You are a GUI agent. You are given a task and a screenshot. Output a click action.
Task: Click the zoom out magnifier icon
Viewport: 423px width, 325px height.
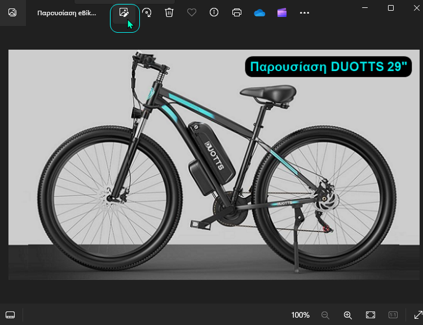(x=325, y=315)
